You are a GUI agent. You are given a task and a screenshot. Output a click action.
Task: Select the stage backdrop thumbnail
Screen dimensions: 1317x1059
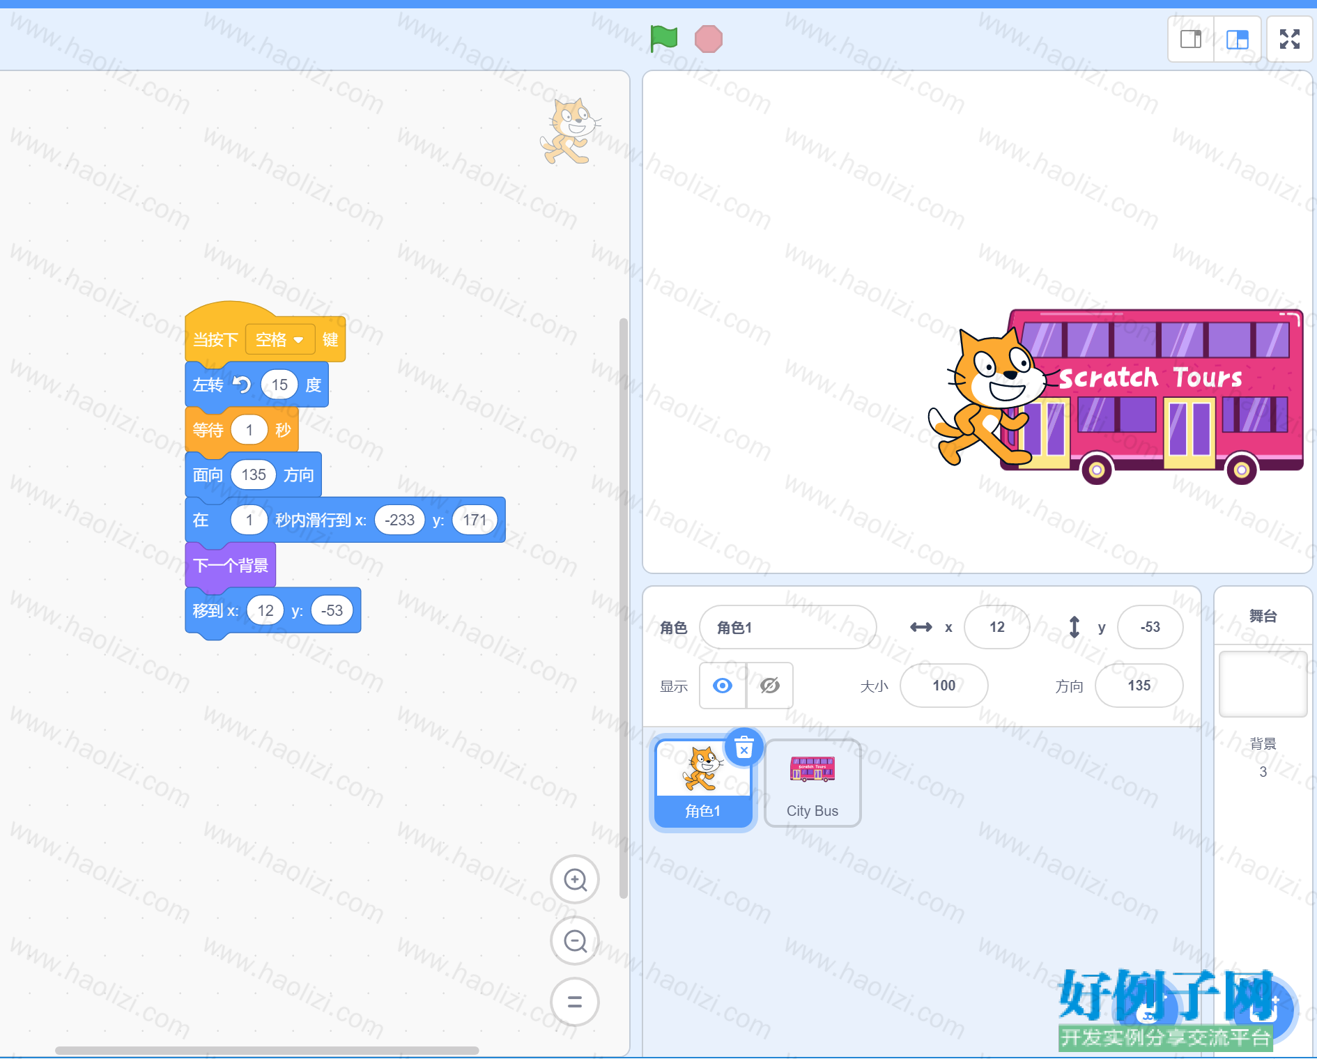tap(1263, 683)
